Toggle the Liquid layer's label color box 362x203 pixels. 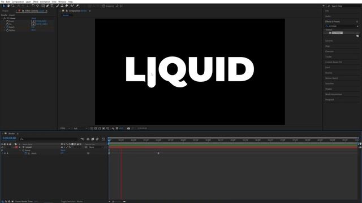click(x=16, y=147)
